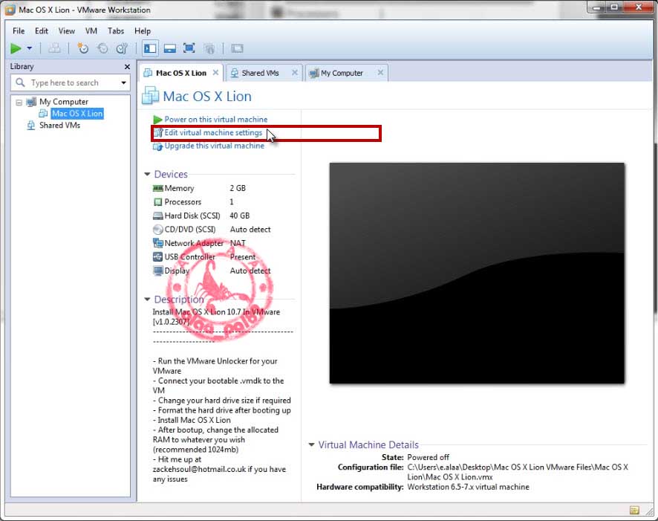Open the Tabs menu

pyautogui.click(x=116, y=31)
